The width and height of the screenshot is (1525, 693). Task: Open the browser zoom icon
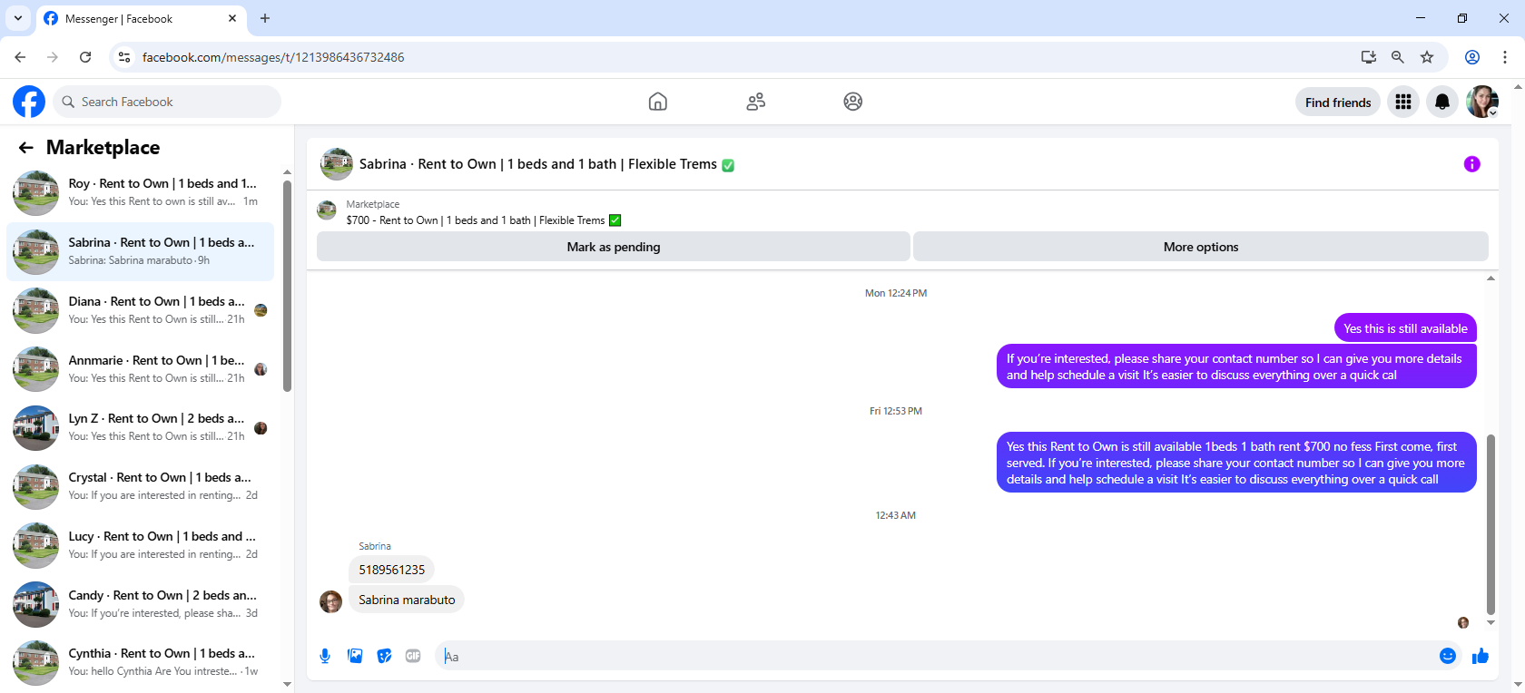1398,57
